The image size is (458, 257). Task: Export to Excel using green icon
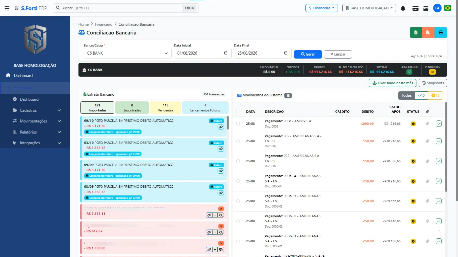click(416, 32)
